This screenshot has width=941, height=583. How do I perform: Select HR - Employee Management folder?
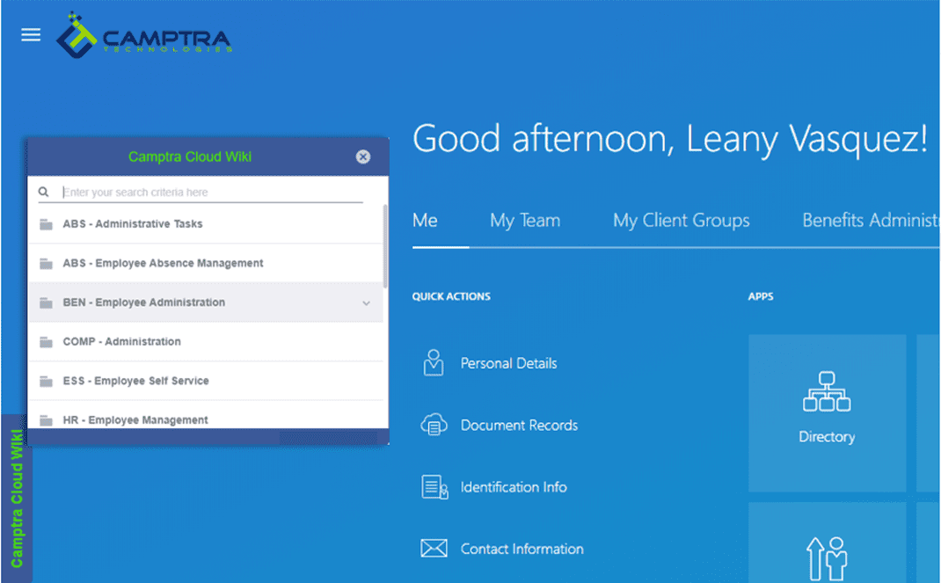pos(135,419)
